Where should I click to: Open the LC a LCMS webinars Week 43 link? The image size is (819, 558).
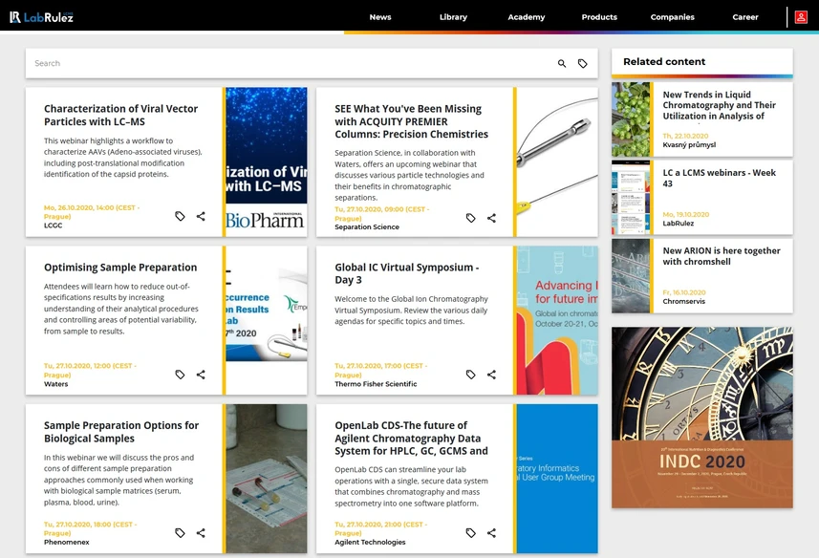click(x=719, y=178)
